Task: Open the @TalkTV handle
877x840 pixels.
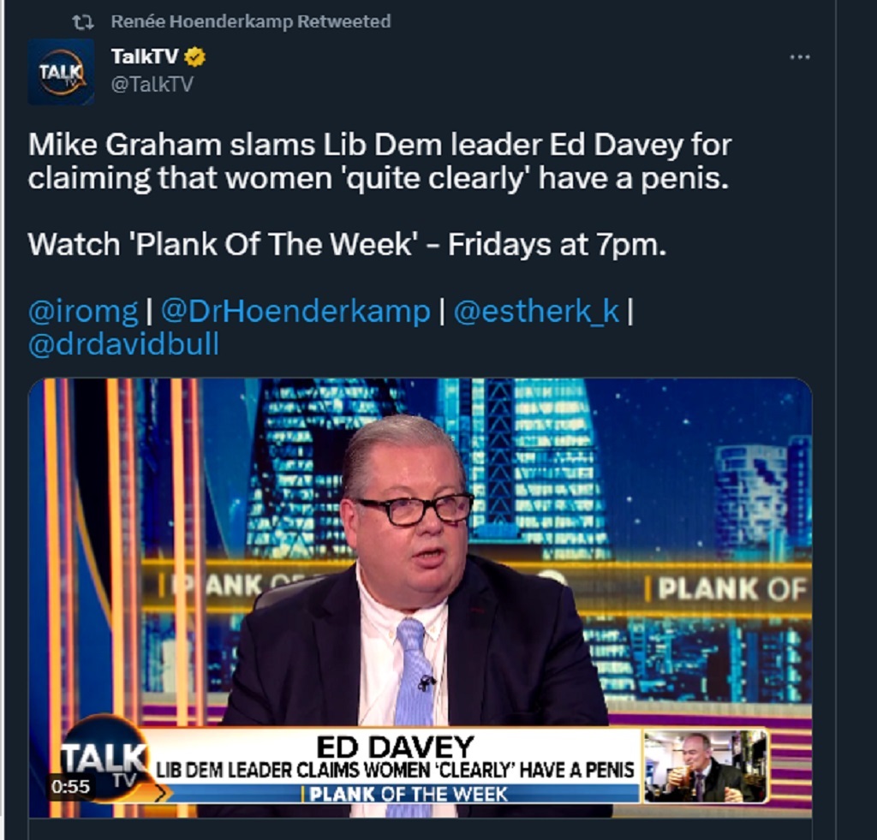Action: click(152, 84)
